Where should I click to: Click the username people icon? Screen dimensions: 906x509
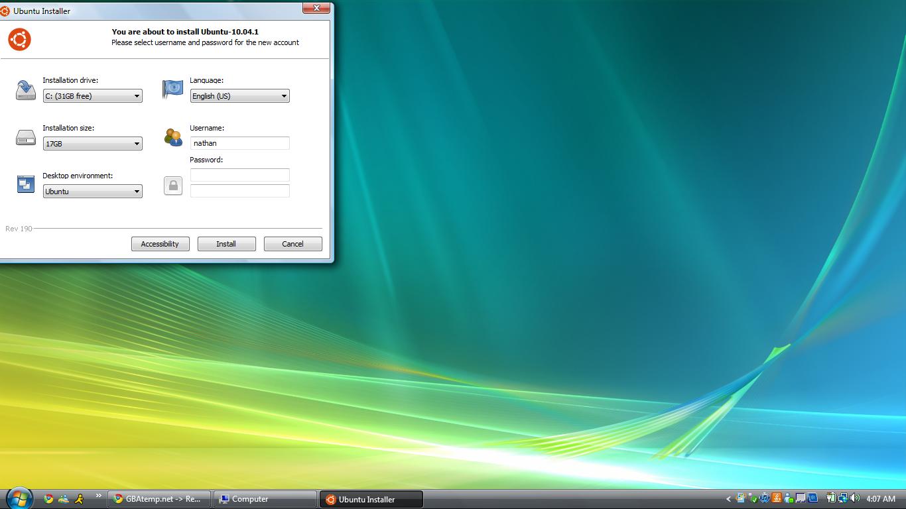173,137
